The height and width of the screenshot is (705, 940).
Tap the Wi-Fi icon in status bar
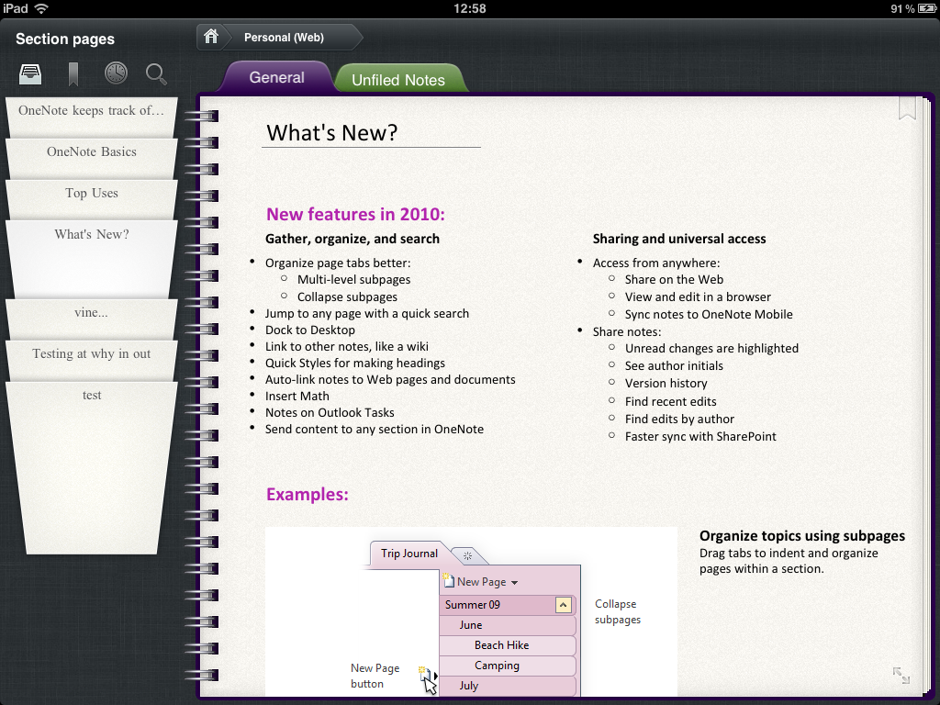tap(41, 8)
